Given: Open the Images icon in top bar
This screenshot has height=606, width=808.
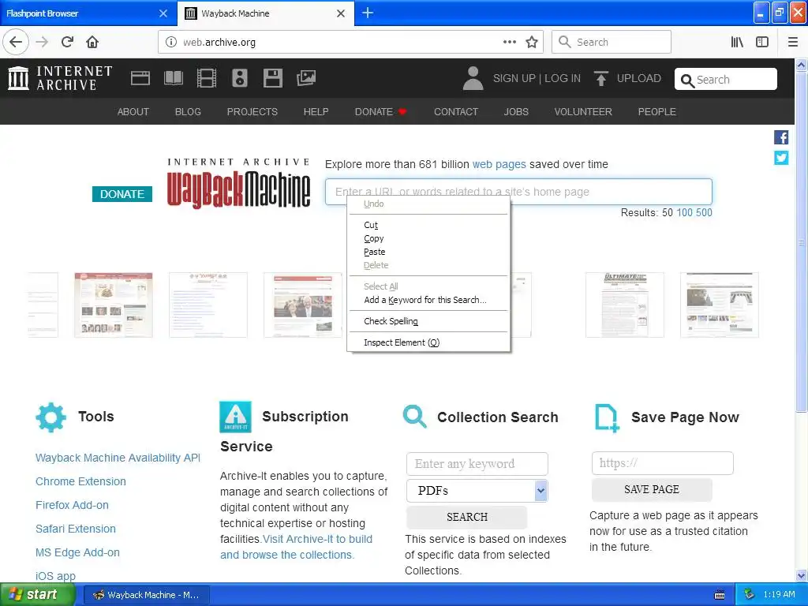Looking at the screenshot, I should 306,78.
